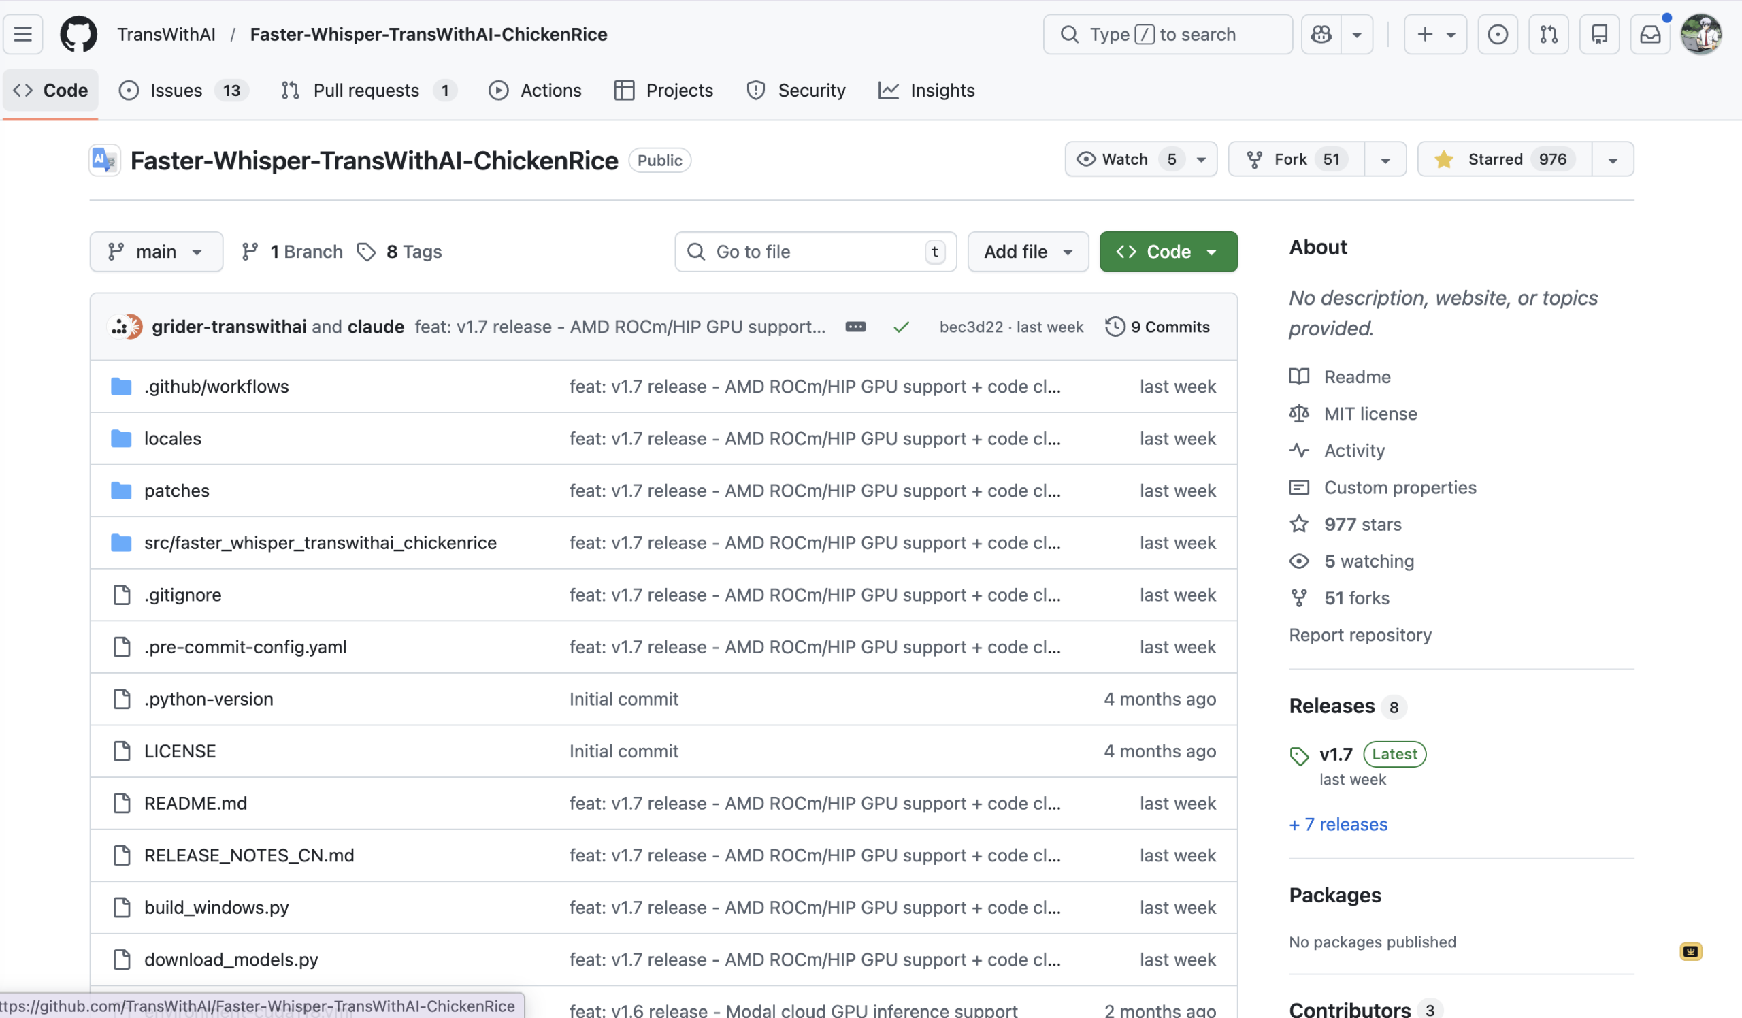Switch to the Issues tab
Image resolution: width=1742 pixels, height=1018 pixels.
coord(176,91)
